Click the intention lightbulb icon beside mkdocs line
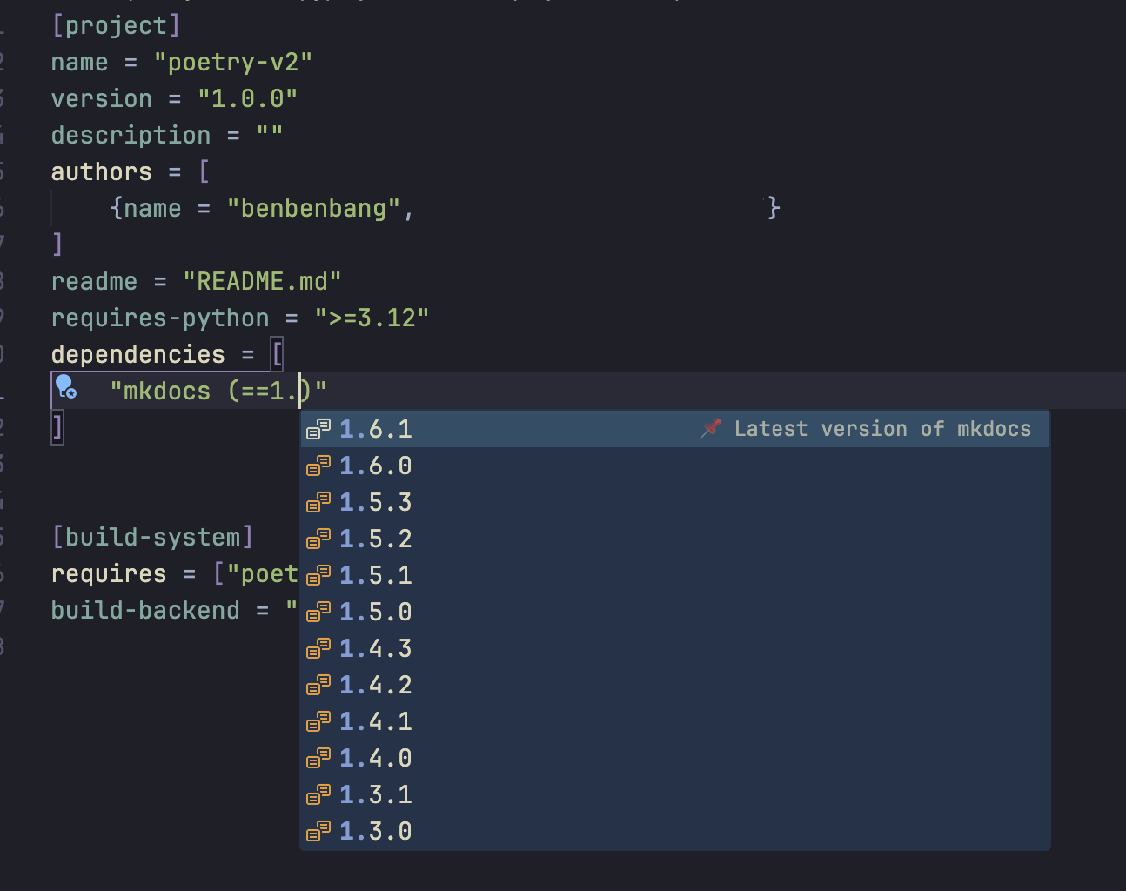This screenshot has height=891, width=1126. pos(65,386)
